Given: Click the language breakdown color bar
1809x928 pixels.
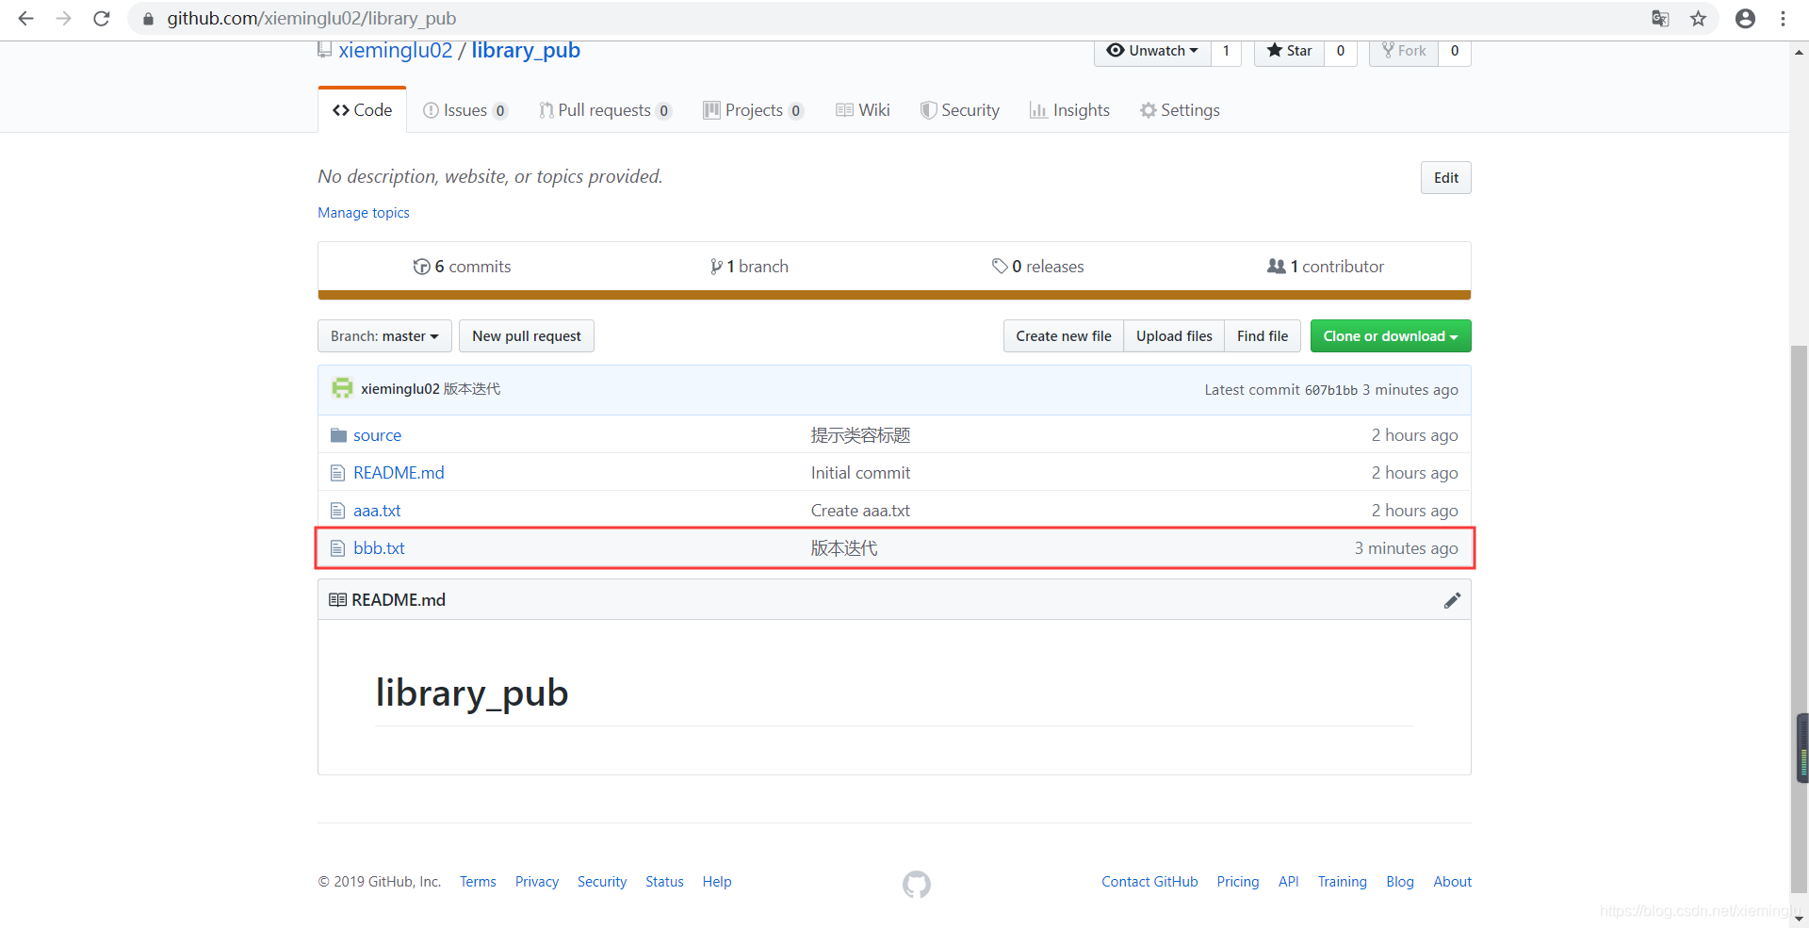Looking at the screenshot, I should coord(894,295).
